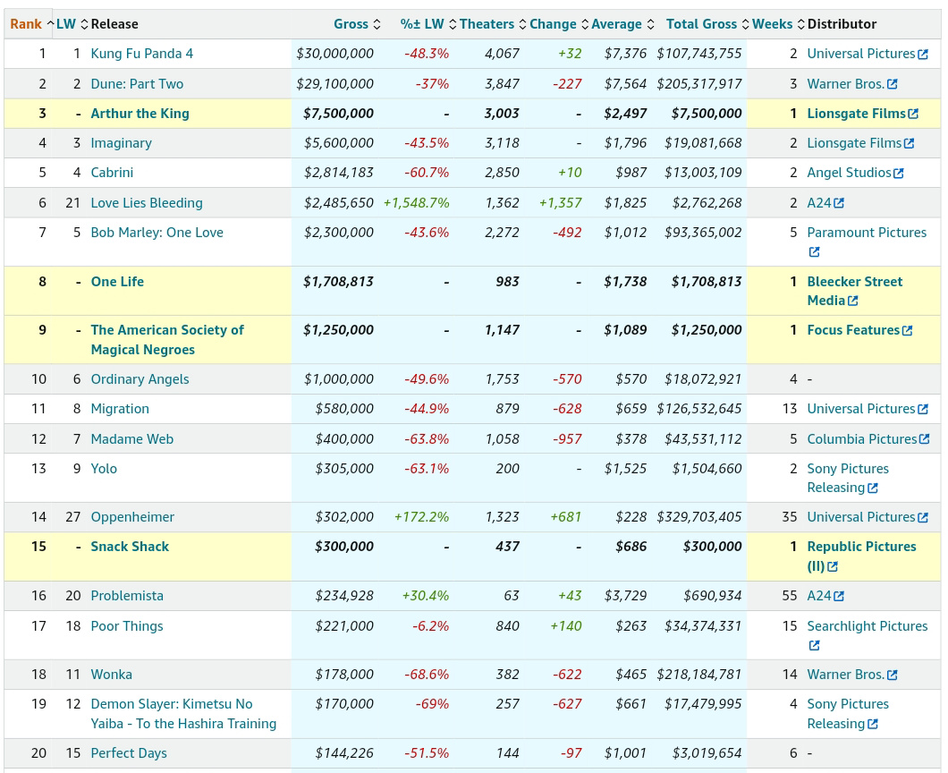
Task: Select the $329,703,405 total gross value
Action: (698, 517)
